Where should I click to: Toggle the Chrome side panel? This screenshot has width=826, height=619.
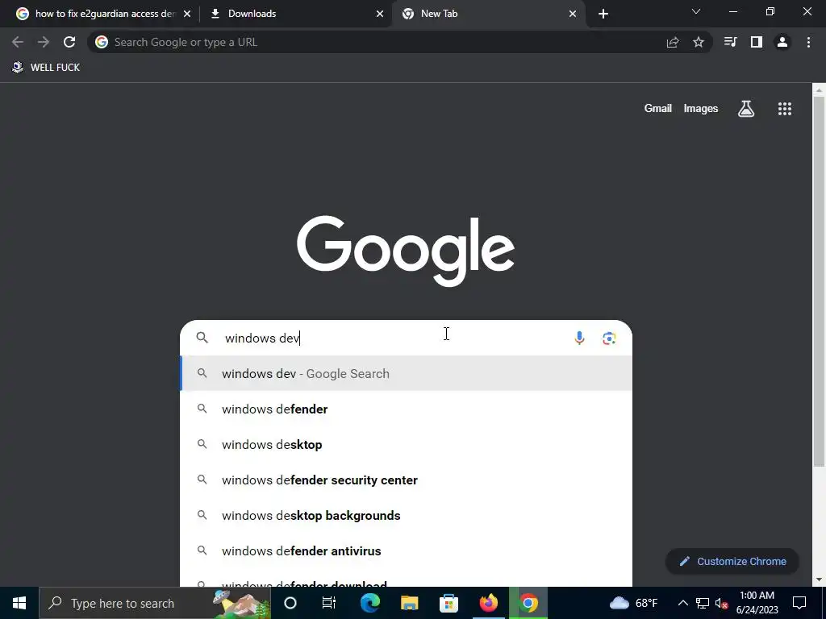pyautogui.click(x=757, y=42)
